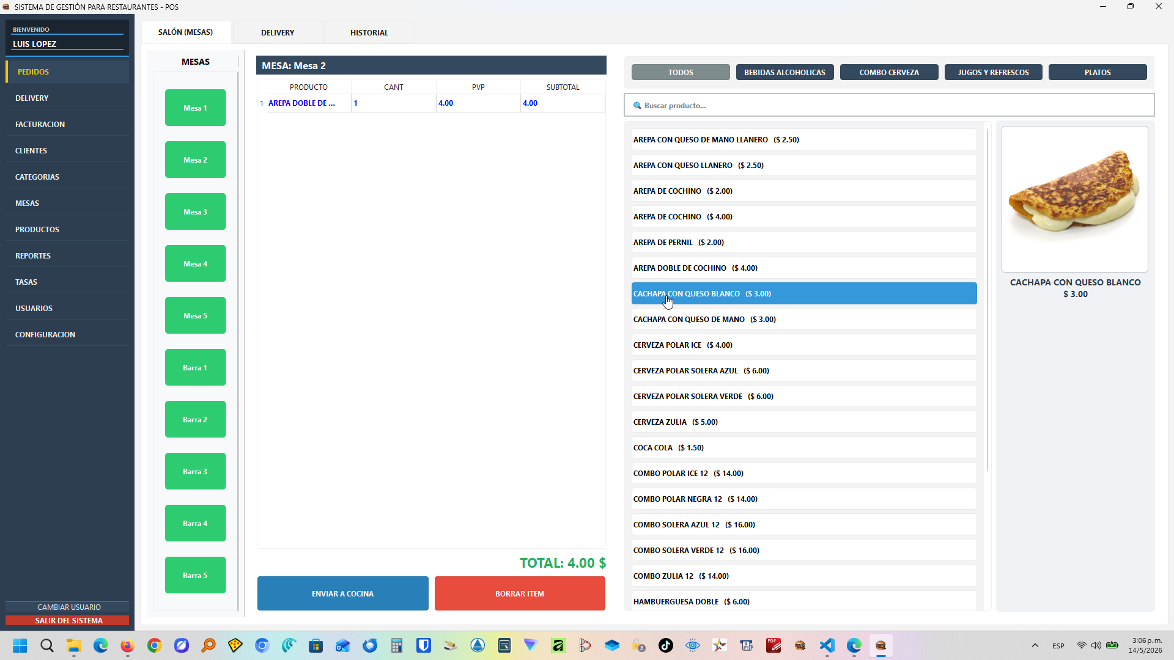Click the Windows Start button
Screen dimensions: 1174x660
[x=20, y=645]
